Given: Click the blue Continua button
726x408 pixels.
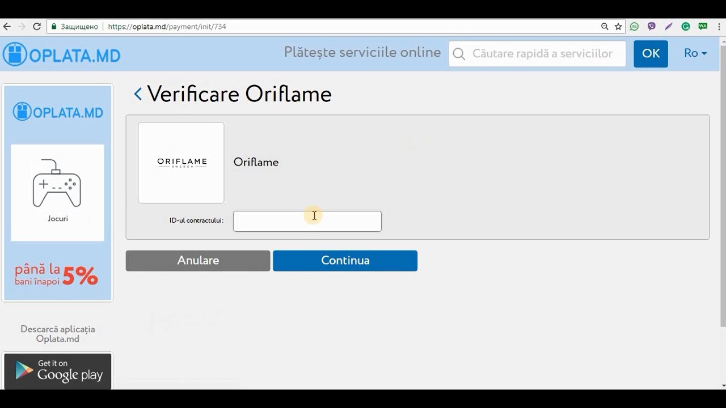Looking at the screenshot, I should (345, 261).
